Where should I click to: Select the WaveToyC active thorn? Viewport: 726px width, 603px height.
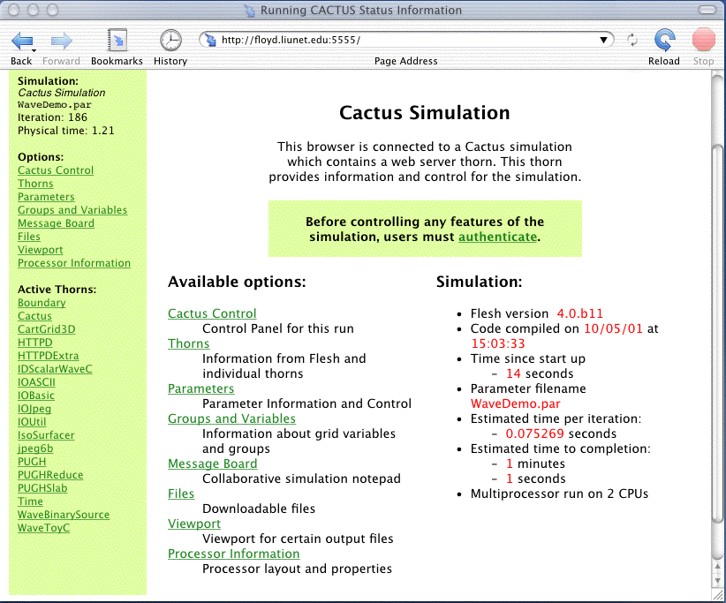coord(43,528)
